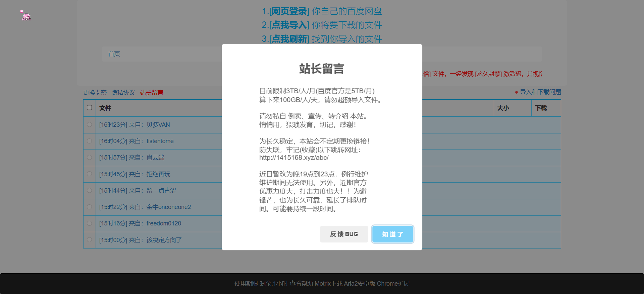Click the pink mascot character icon
Viewport: 644px width, 294px height.
click(x=26, y=16)
